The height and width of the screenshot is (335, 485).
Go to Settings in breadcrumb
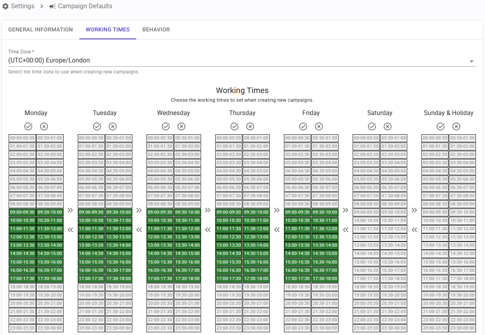(22, 6)
